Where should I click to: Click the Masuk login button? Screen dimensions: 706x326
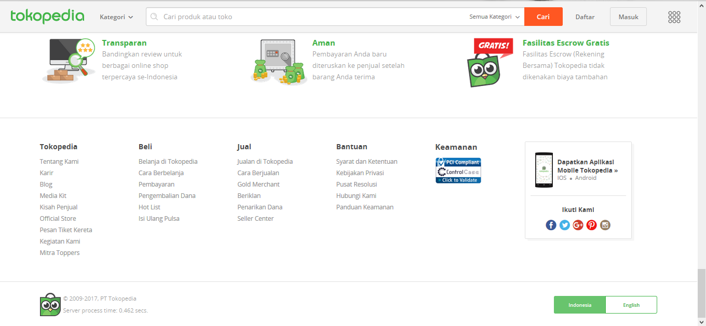(628, 17)
